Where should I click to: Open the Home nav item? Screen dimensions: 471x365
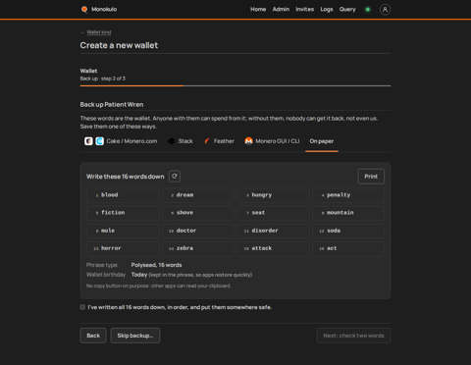pyautogui.click(x=258, y=9)
